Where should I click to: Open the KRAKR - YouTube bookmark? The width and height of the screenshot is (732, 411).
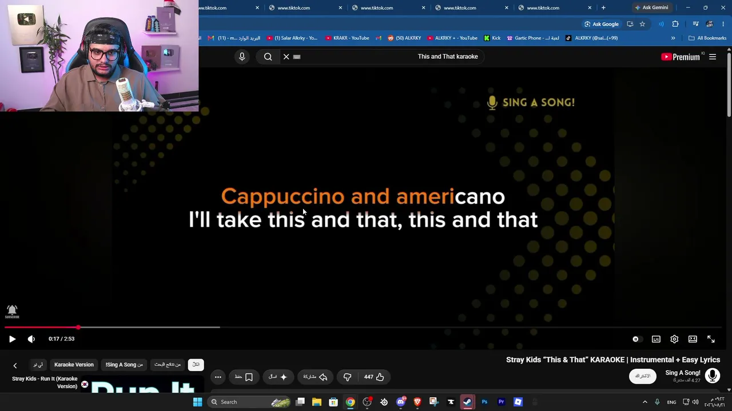point(347,38)
